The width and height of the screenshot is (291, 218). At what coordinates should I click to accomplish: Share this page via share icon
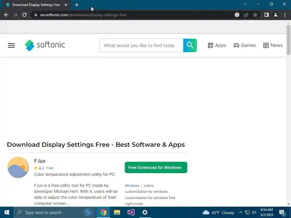246,15
